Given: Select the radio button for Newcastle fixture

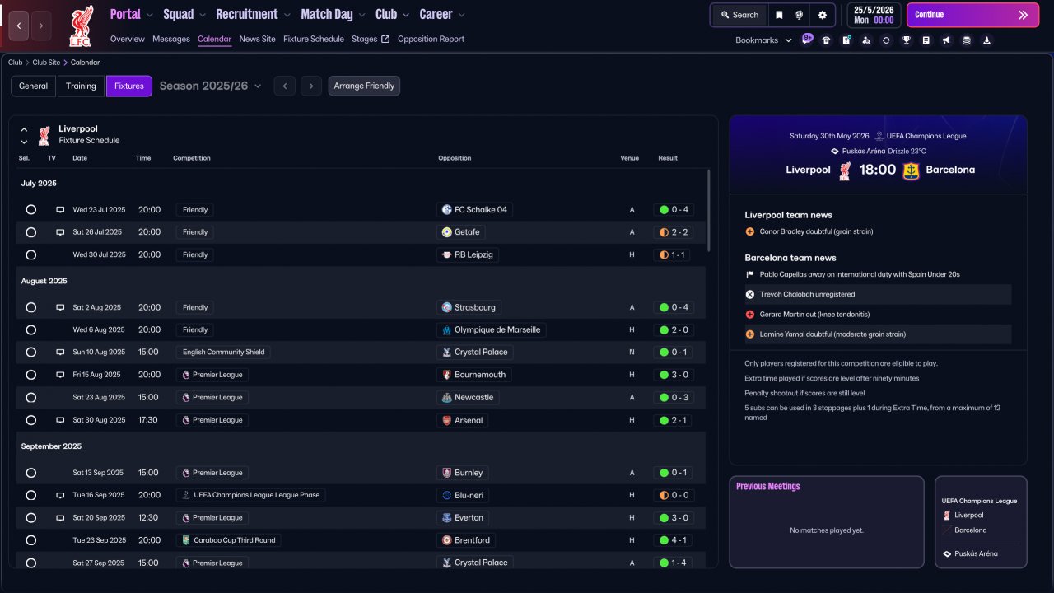Looking at the screenshot, I should pyautogui.click(x=31, y=398).
